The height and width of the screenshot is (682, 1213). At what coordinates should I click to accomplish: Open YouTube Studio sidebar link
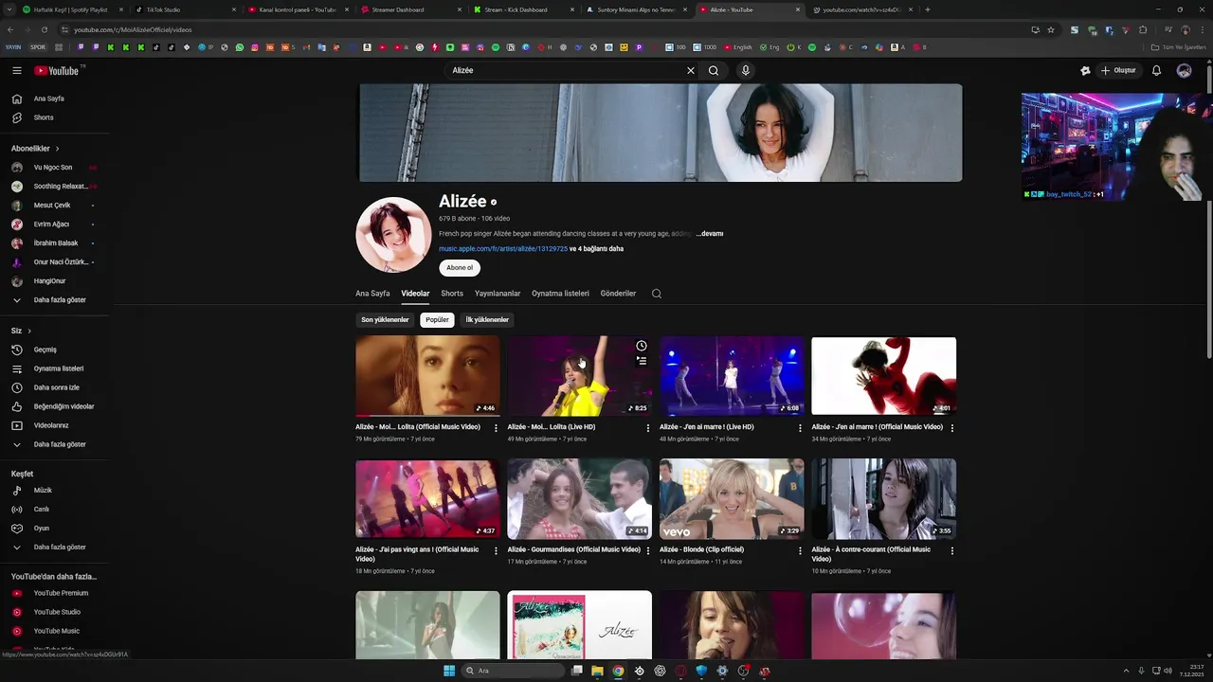click(57, 612)
